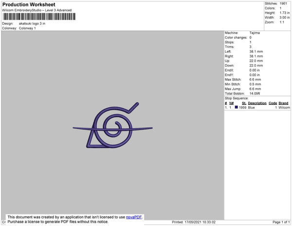Select the 'Stitches:' label
The width and height of the screenshot is (292, 226).
(271, 3)
